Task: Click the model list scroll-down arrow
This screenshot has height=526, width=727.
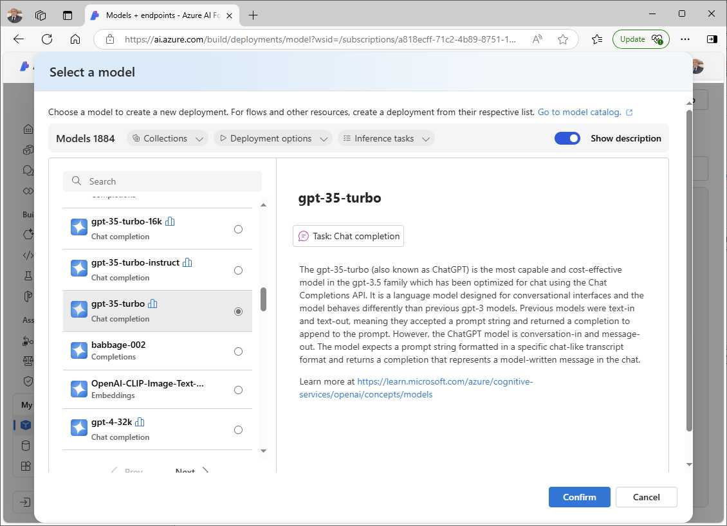Action: pos(263,451)
